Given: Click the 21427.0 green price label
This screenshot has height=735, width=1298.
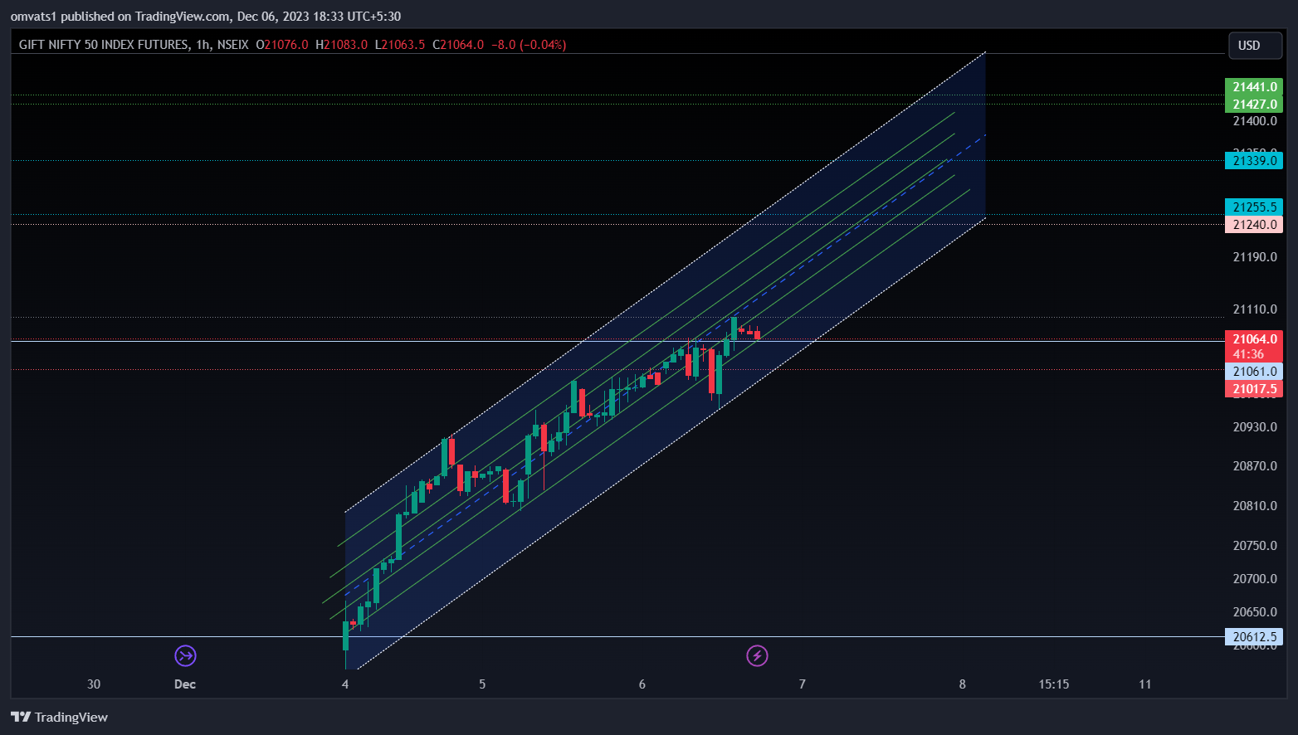Looking at the screenshot, I should pyautogui.click(x=1254, y=104).
